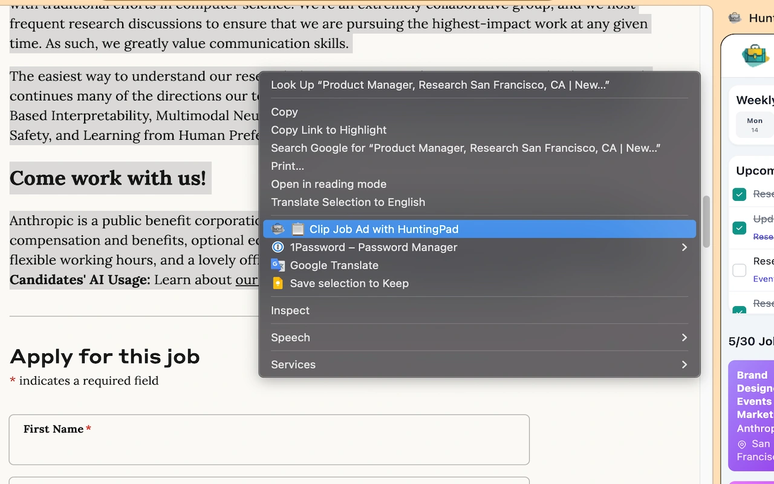Screen dimensions: 774x484
Task: Check the empty checkbox for the Research event task
Action: click(x=739, y=270)
